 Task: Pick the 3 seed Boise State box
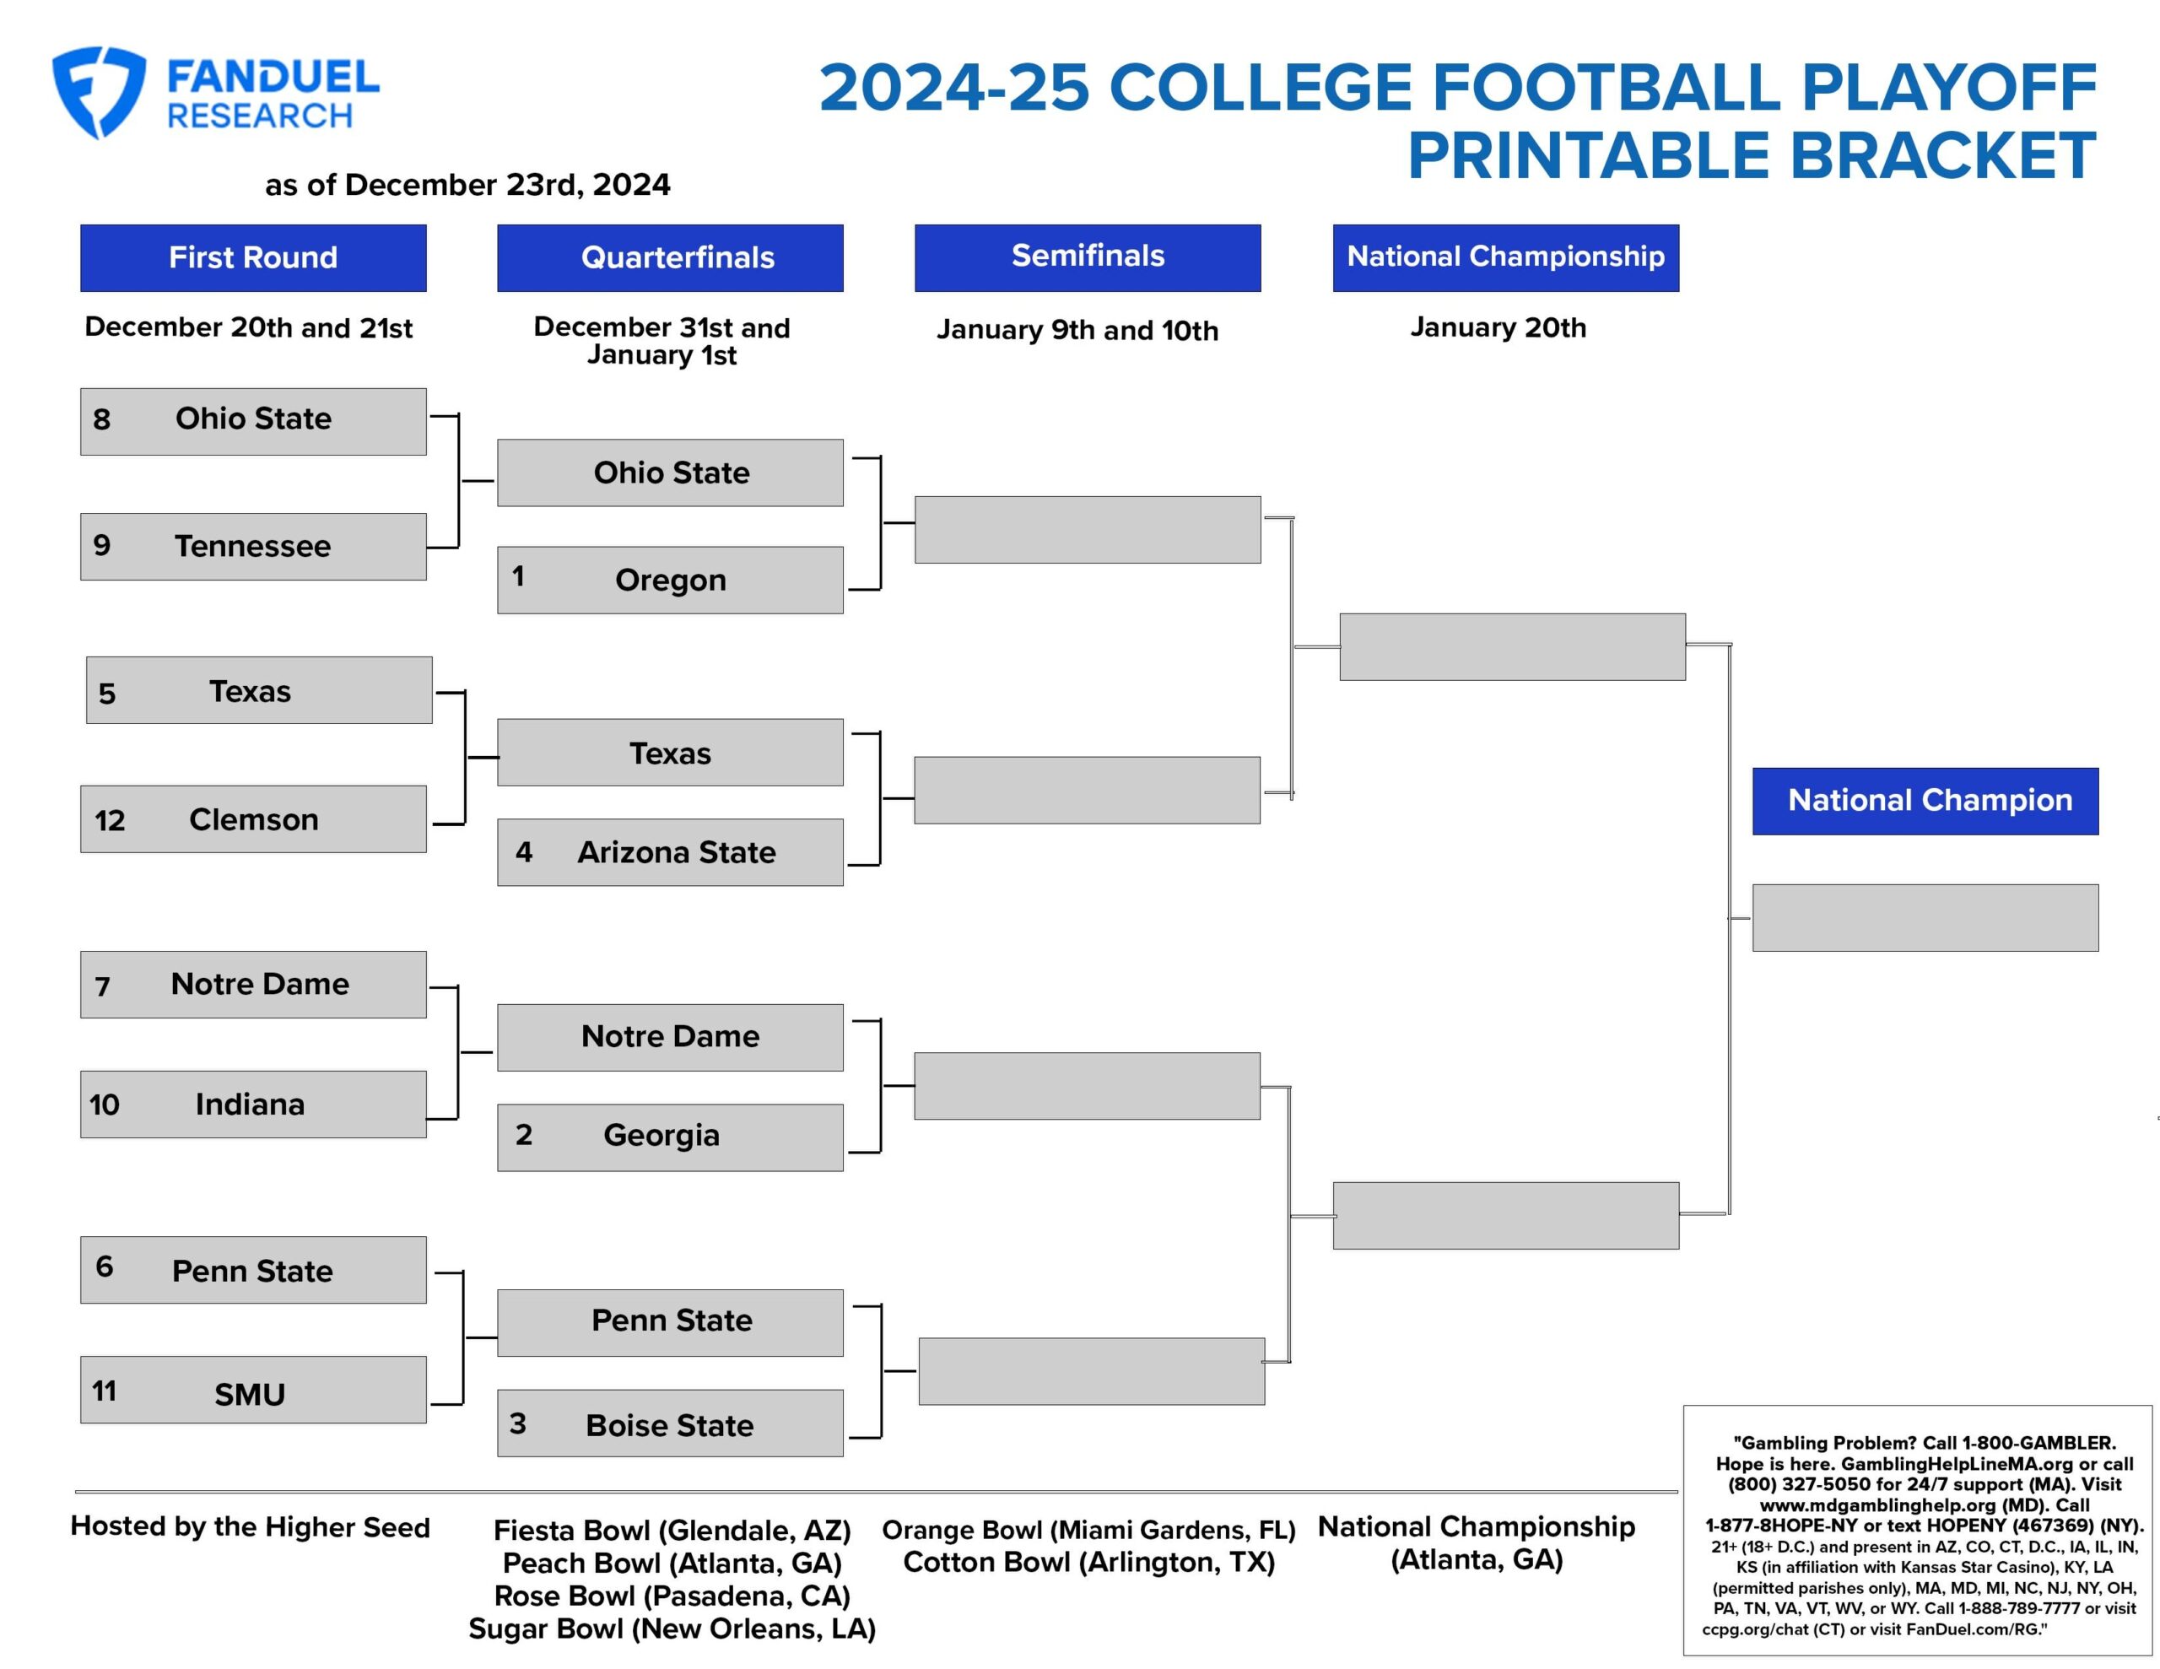coord(670,1423)
